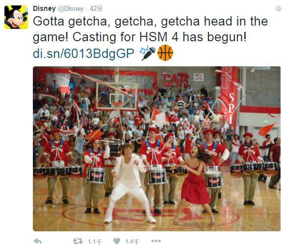Open the Disney display name profile
Image resolution: width=284 pixels, height=248 pixels.
tap(44, 8)
